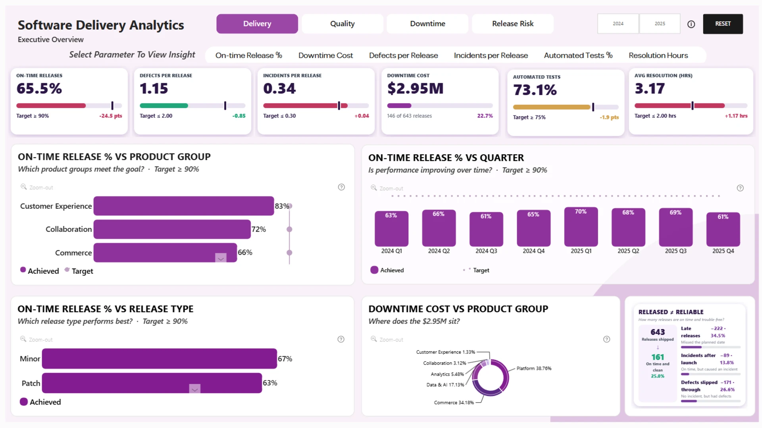This screenshot has height=428, width=762.
Task: Click the Commerce 34.18% donut label
Action: (454, 403)
